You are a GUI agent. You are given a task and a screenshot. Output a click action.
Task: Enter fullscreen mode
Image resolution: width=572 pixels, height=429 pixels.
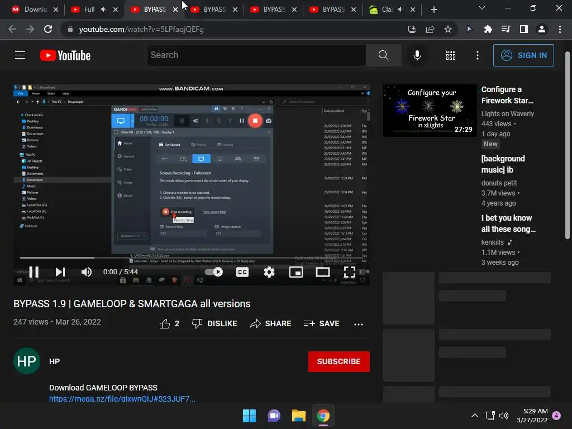(x=350, y=272)
